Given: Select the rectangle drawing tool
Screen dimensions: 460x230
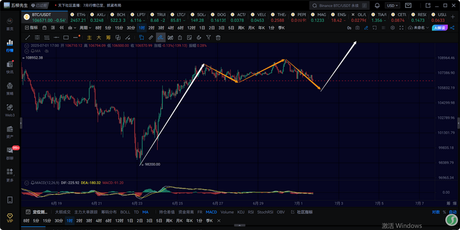Looking at the screenshot, I should pos(66,38).
